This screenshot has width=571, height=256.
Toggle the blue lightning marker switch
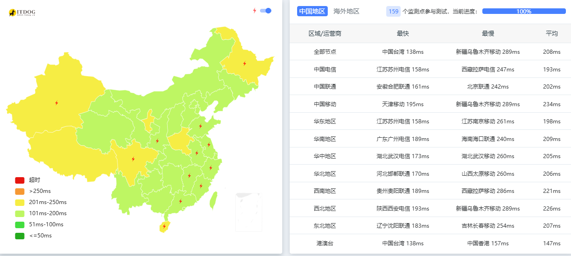click(266, 11)
